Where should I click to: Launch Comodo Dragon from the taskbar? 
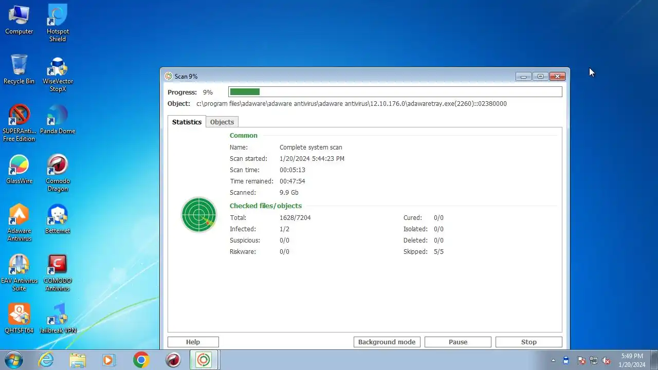(173, 360)
